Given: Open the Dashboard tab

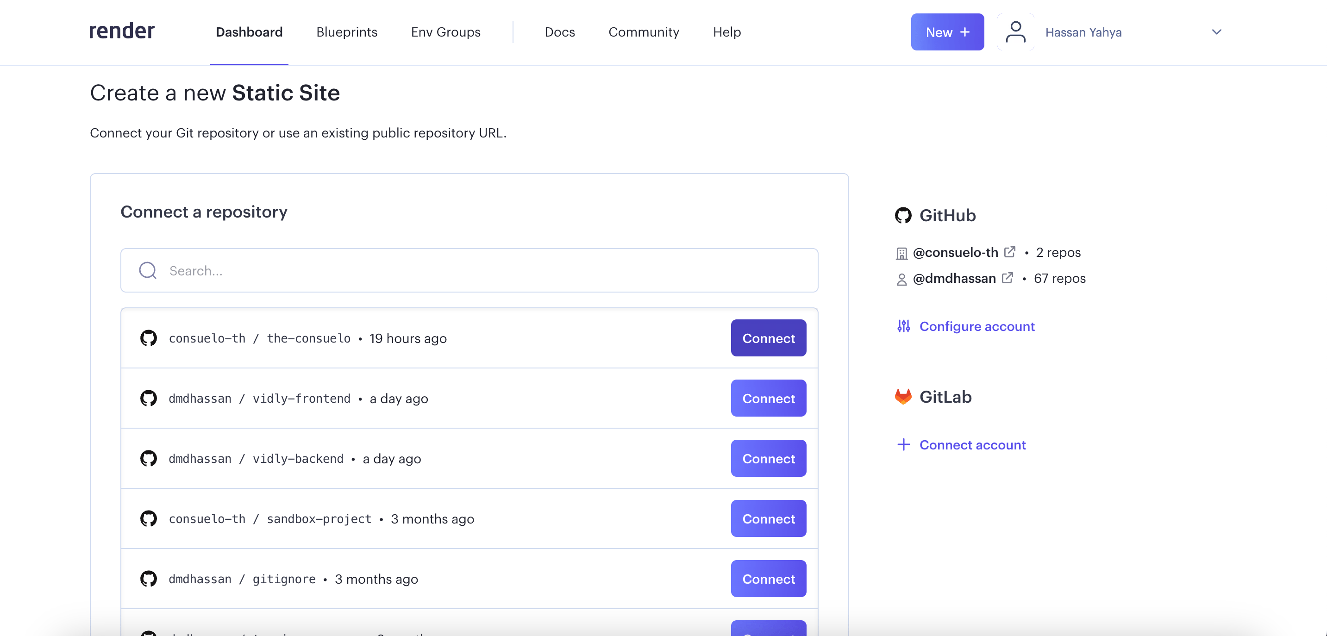Looking at the screenshot, I should tap(249, 32).
